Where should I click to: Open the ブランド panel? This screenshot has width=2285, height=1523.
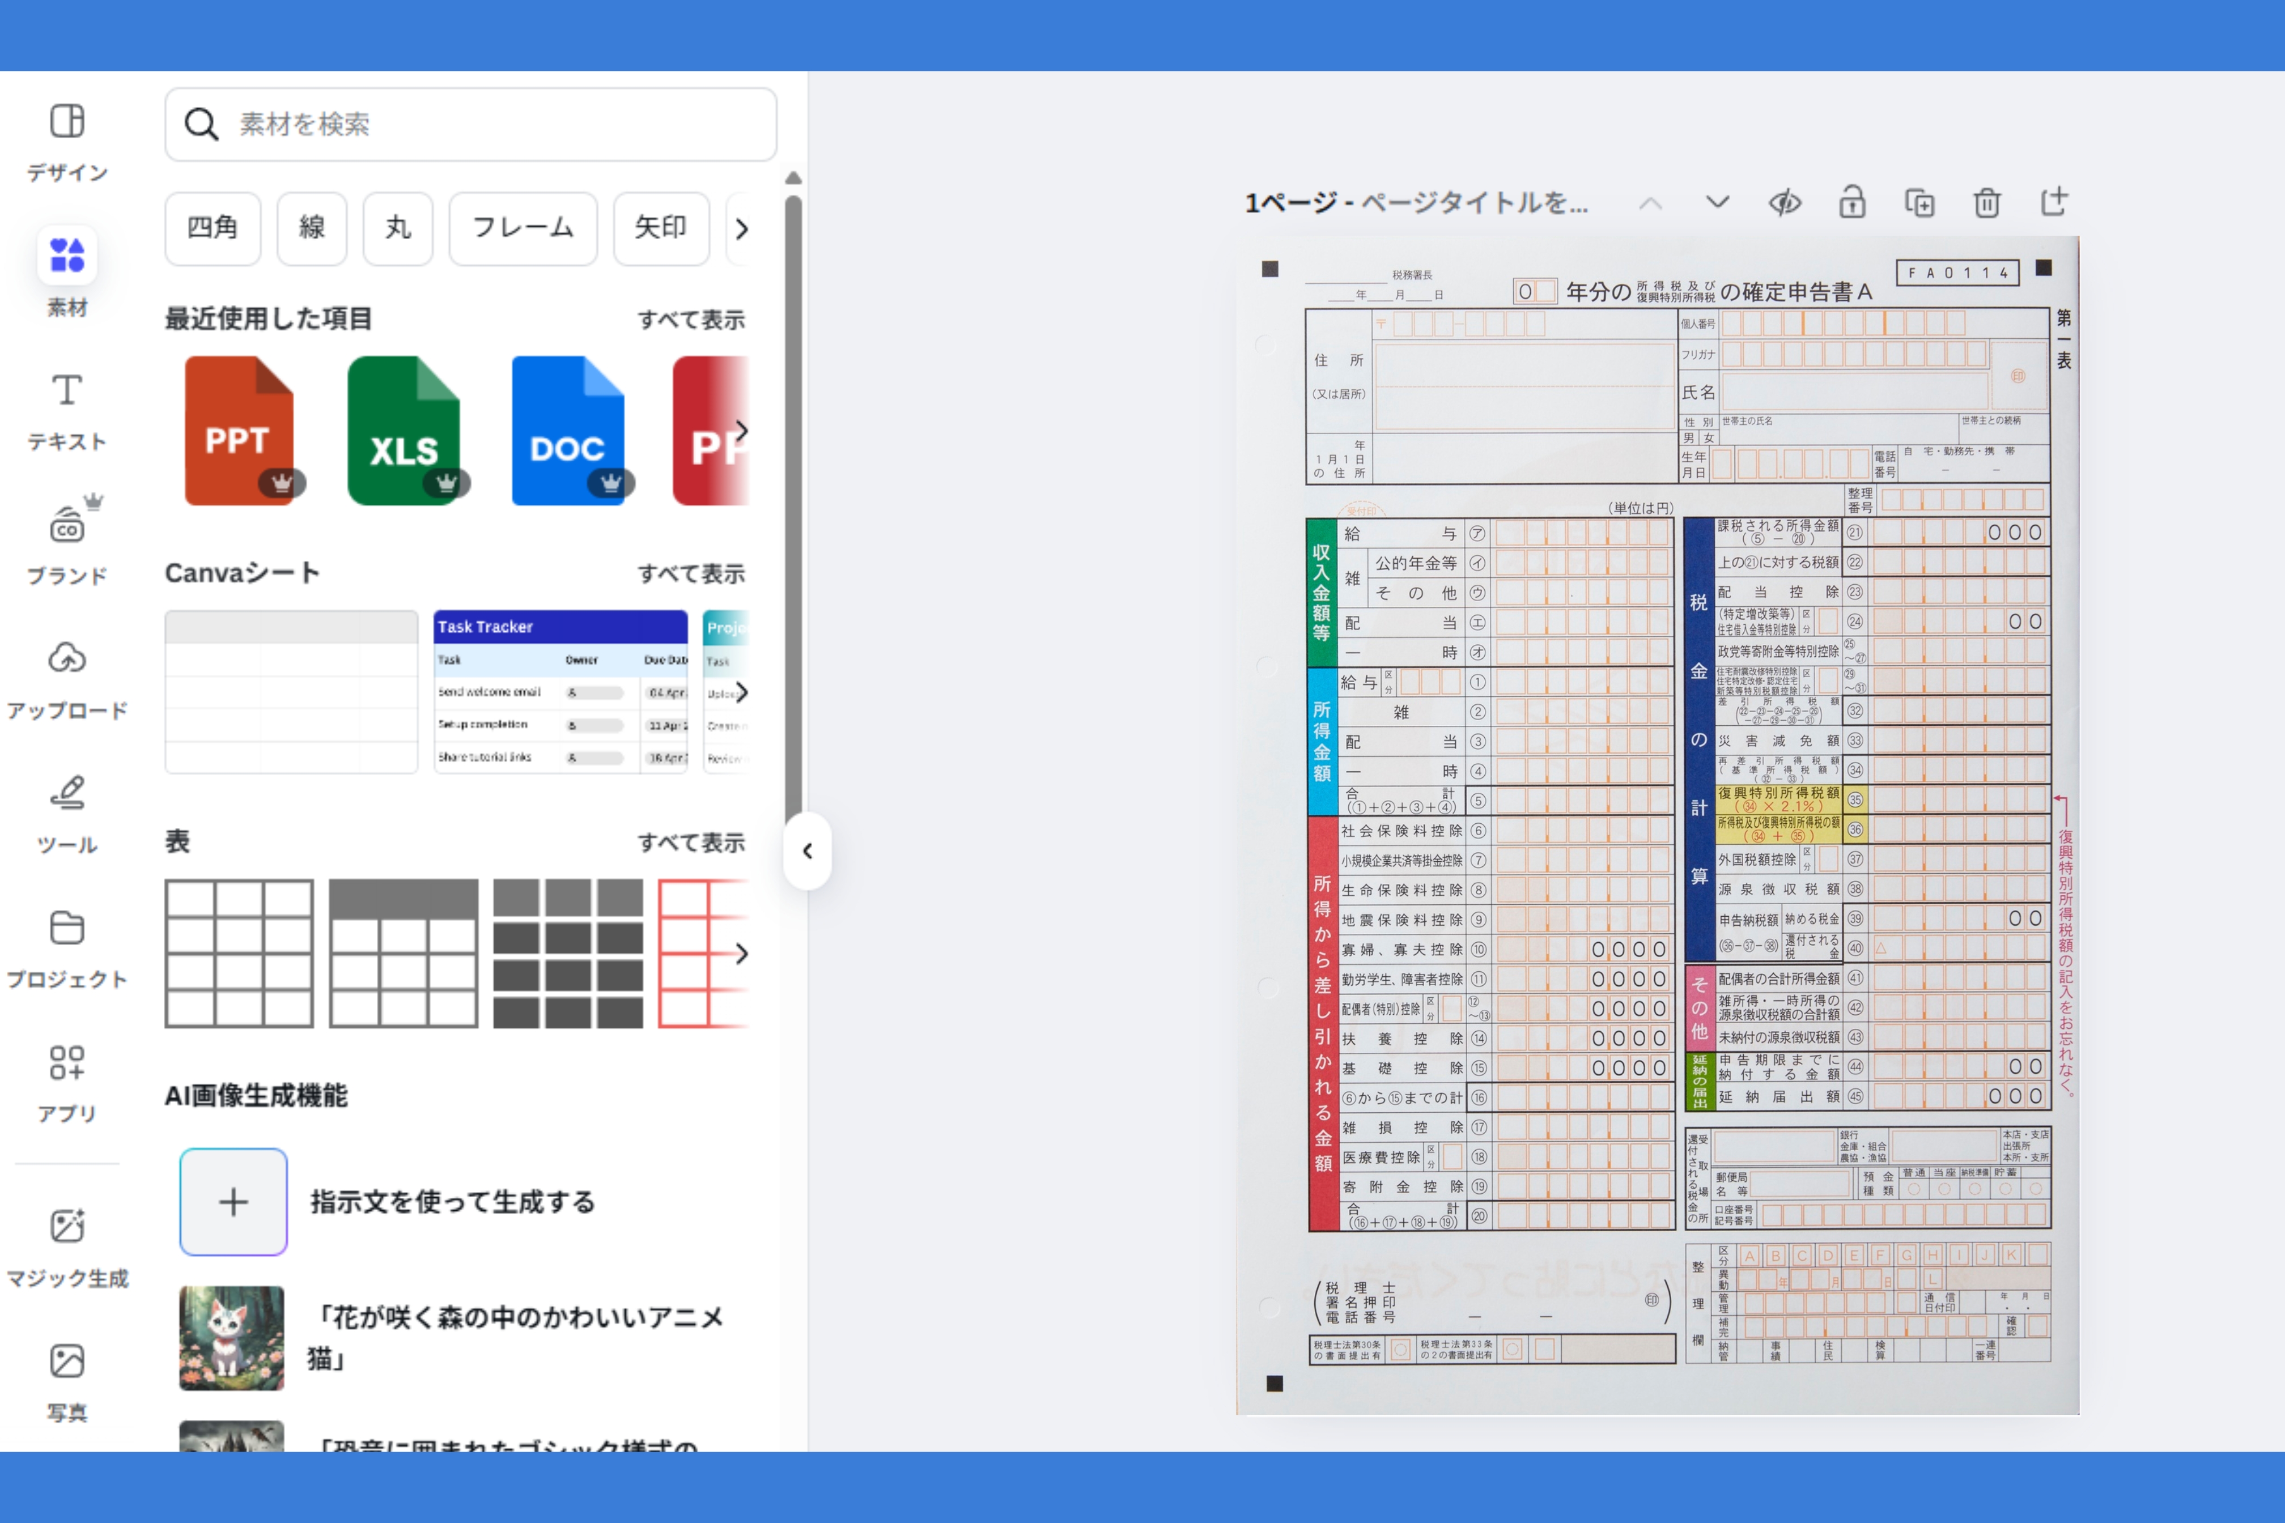[x=67, y=540]
